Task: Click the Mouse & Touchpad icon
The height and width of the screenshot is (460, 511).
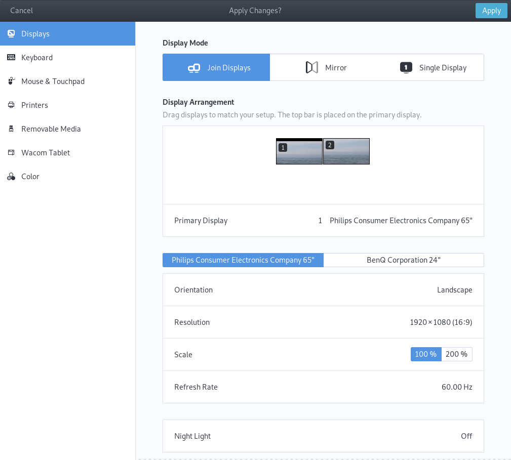Action: pos(11,81)
